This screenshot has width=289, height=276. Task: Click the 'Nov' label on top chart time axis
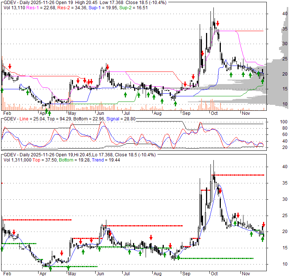[246, 113]
